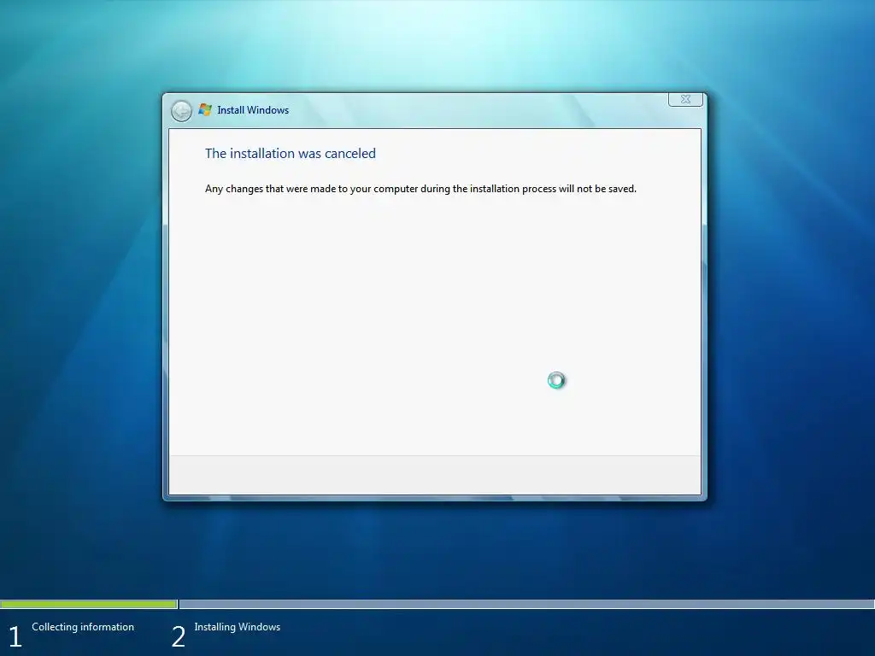Click the 'Any changes that were made' message
This screenshot has width=875, height=656.
point(420,189)
